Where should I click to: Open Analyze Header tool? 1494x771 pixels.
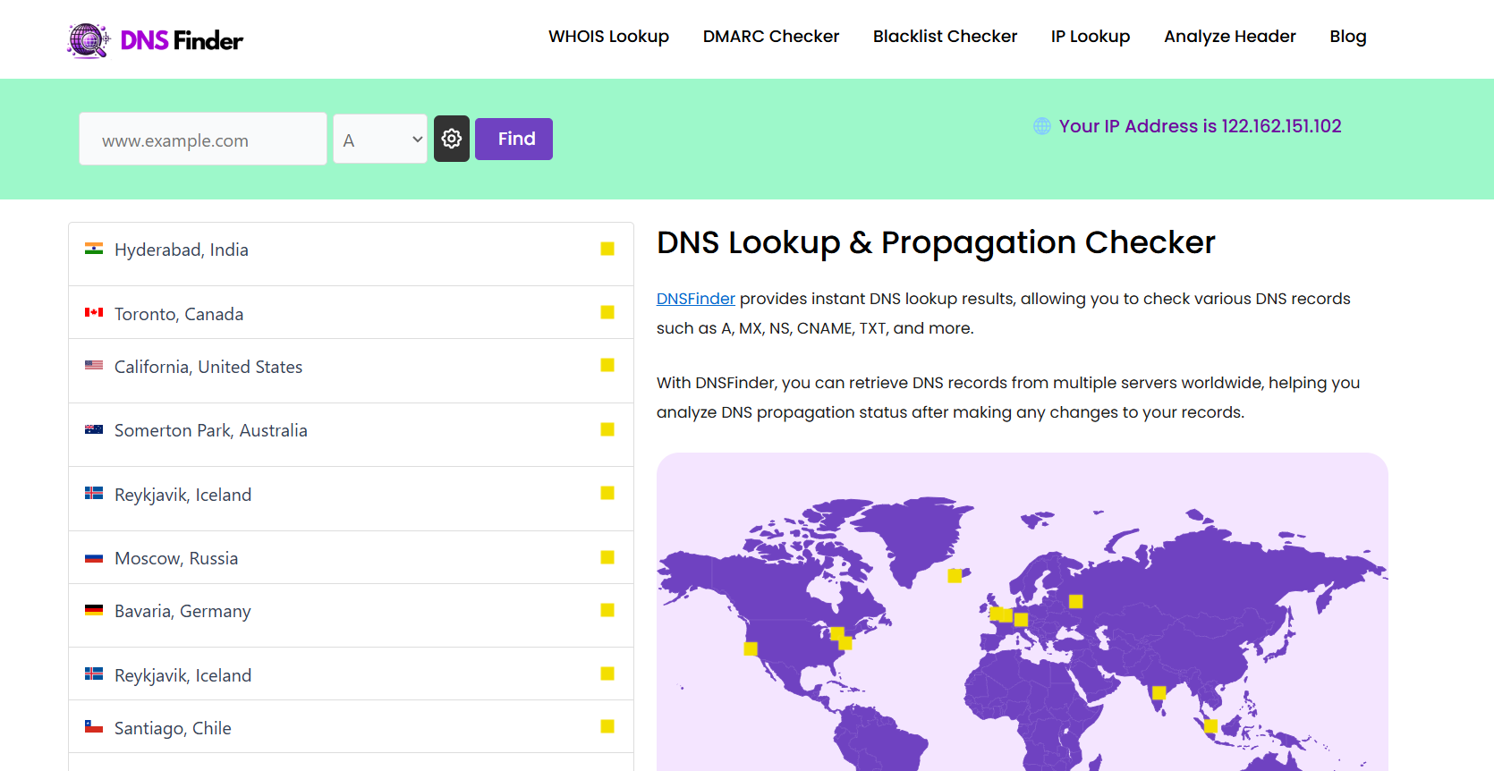click(1230, 37)
